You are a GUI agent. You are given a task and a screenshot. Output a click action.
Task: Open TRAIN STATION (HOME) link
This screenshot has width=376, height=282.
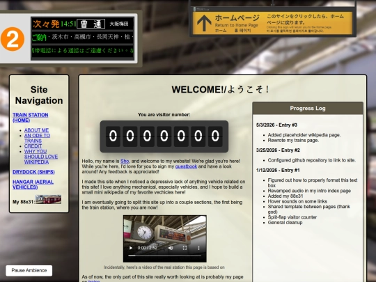point(30,118)
